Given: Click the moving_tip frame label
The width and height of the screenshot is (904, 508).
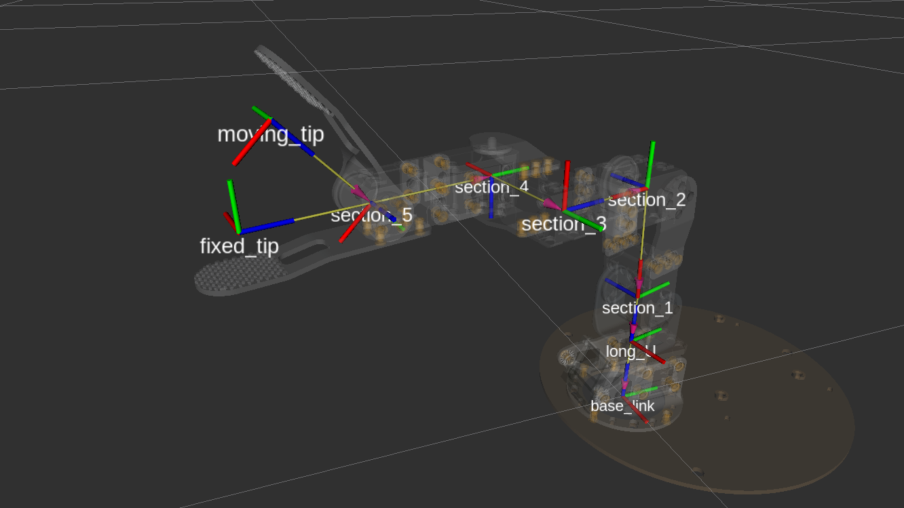Looking at the screenshot, I should pos(270,134).
